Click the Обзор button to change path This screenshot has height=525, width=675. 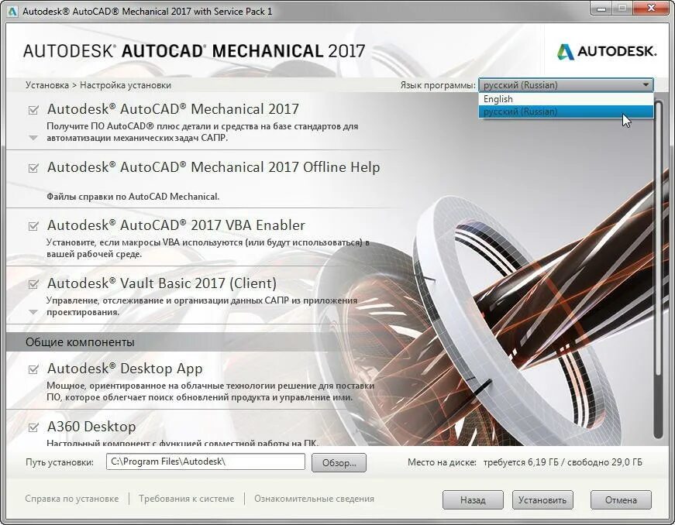[336, 462]
